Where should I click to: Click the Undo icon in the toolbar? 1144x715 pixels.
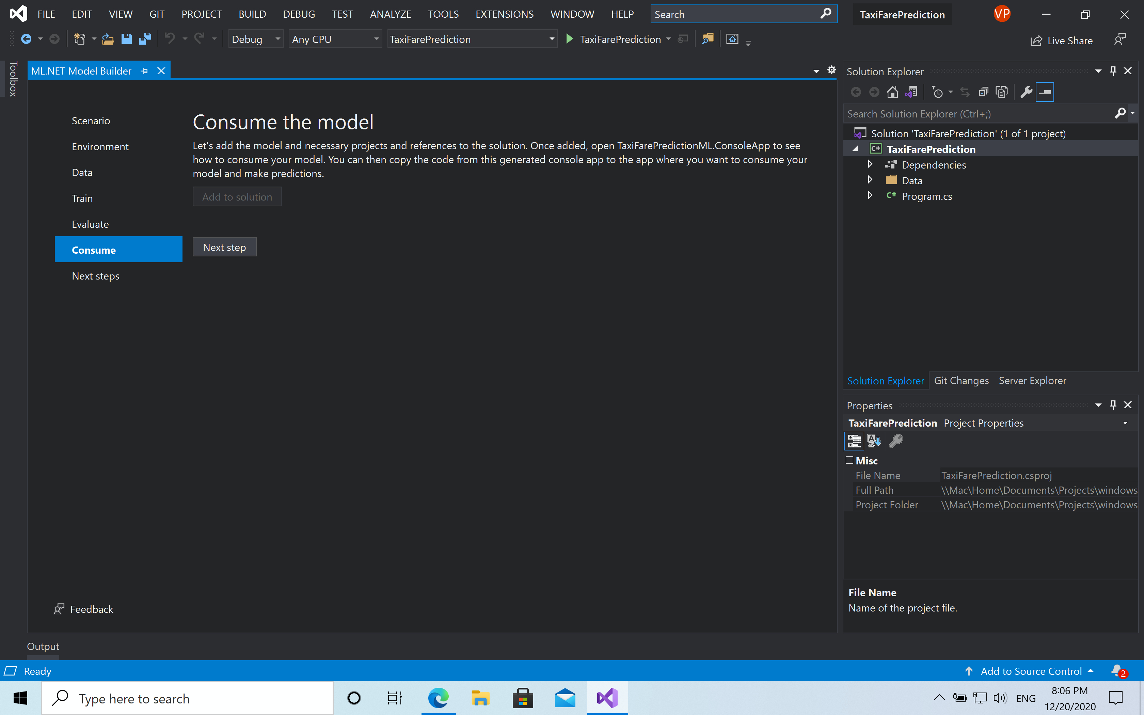(x=170, y=39)
